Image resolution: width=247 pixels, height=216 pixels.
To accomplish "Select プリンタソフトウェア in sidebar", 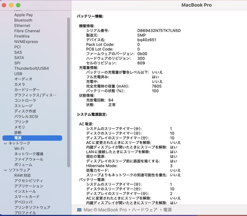I will (x=32, y=207).
